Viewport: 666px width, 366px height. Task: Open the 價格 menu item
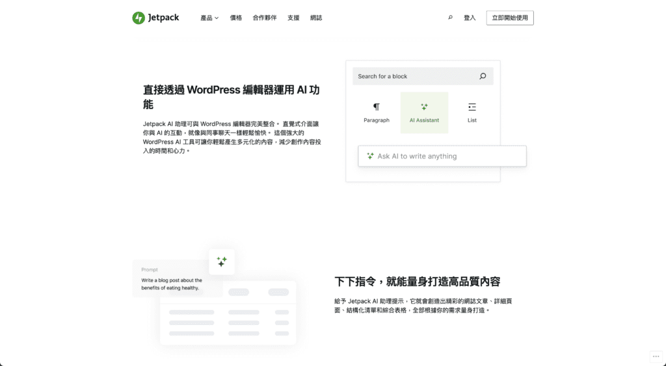[236, 18]
